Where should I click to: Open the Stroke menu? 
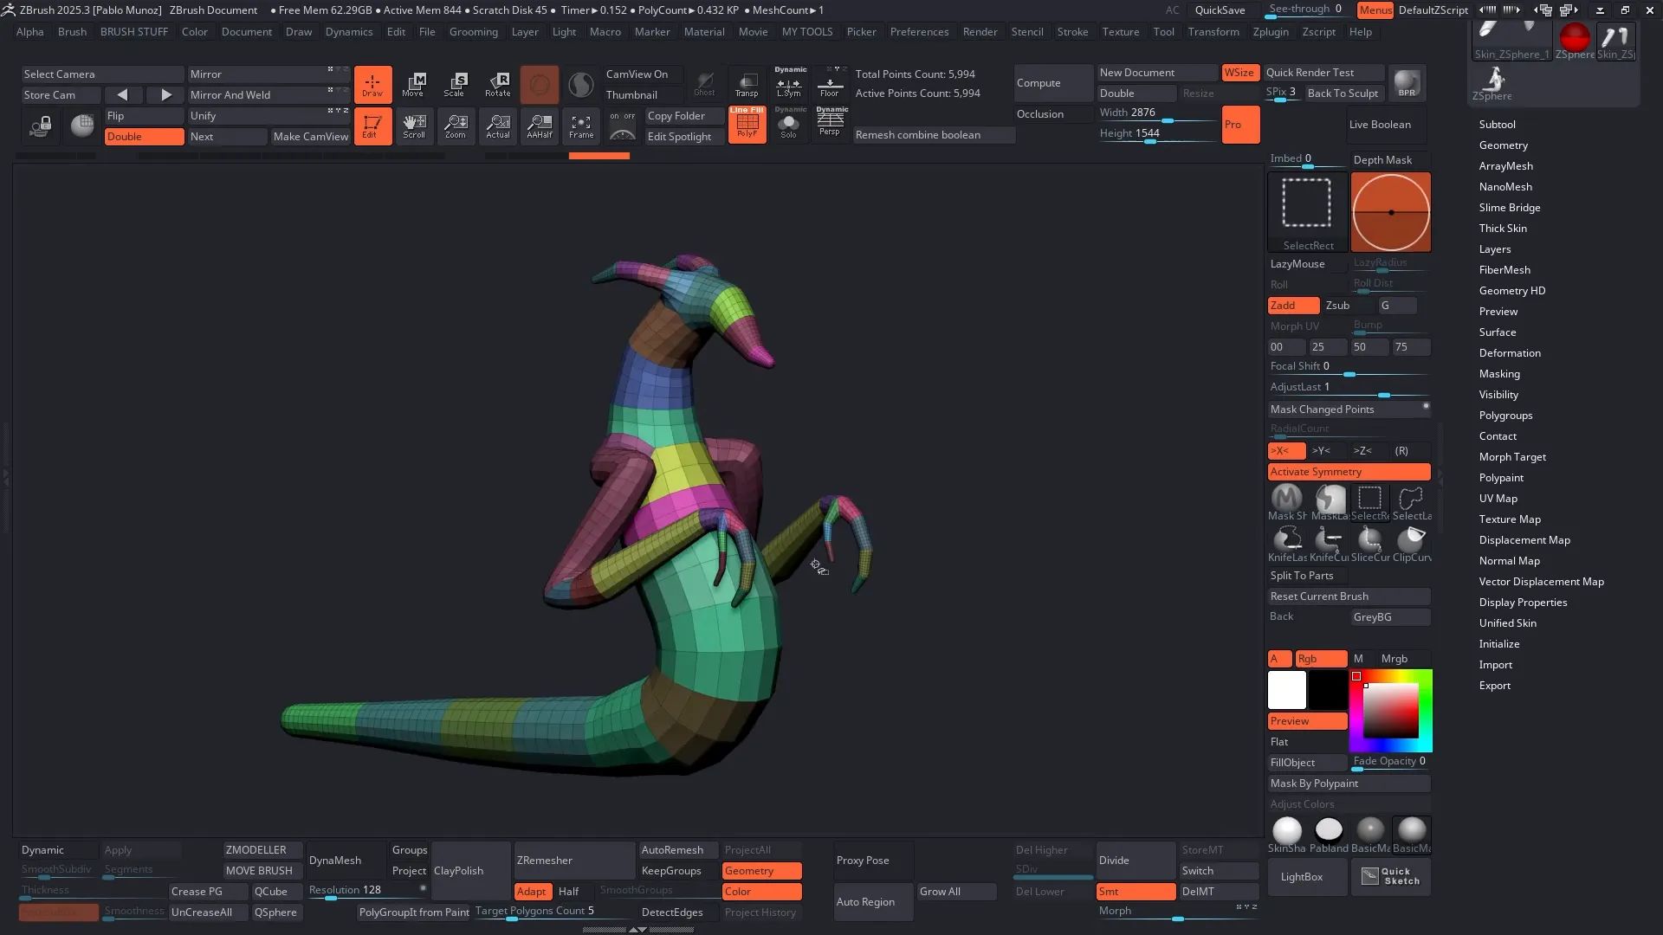point(1072,32)
